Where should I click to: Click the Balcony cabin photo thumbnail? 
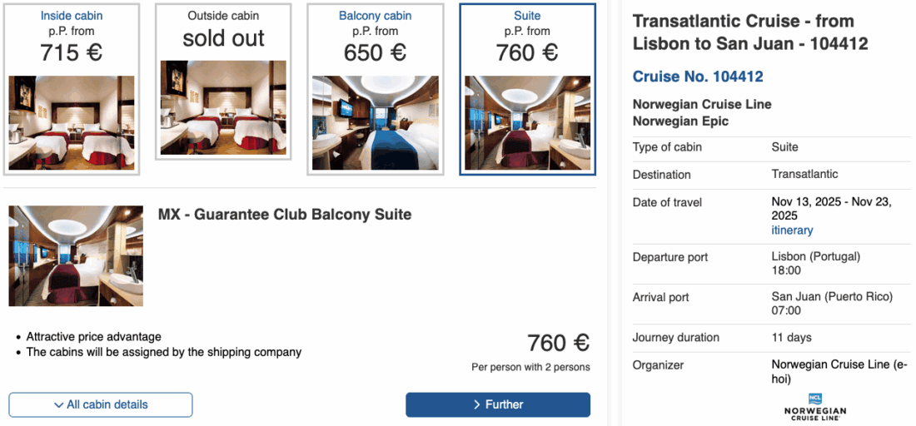pyautogui.click(x=375, y=122)
